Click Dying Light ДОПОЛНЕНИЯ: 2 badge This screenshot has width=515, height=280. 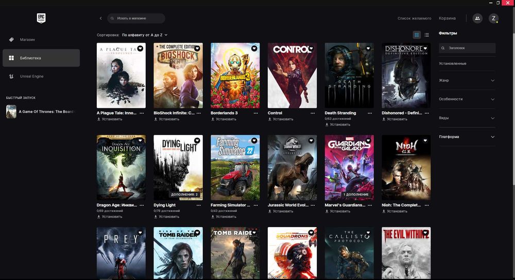184,195
